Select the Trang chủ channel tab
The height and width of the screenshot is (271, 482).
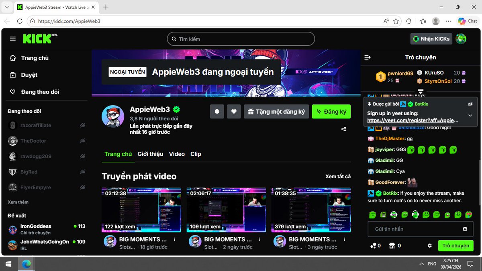[x=118, y=154]
